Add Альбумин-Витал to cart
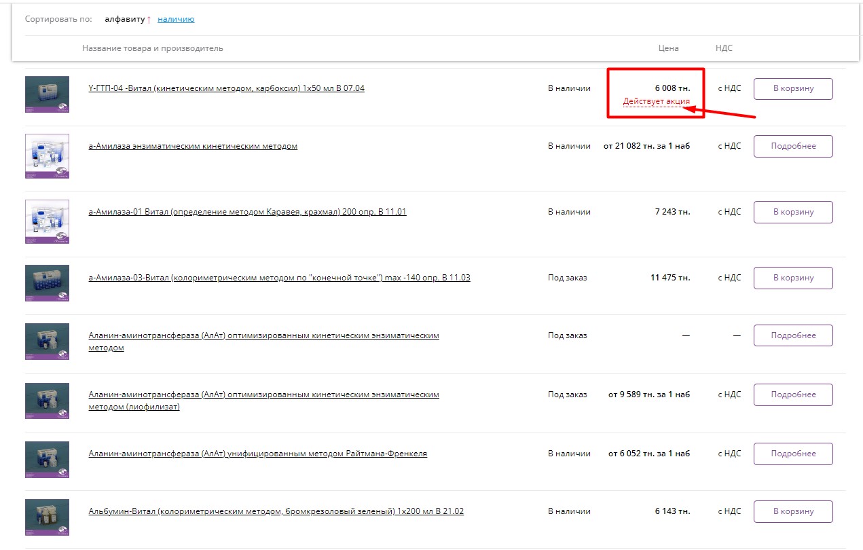Image resolution: width=863 pixels, height=550 pixels. (x=792, y=511)
